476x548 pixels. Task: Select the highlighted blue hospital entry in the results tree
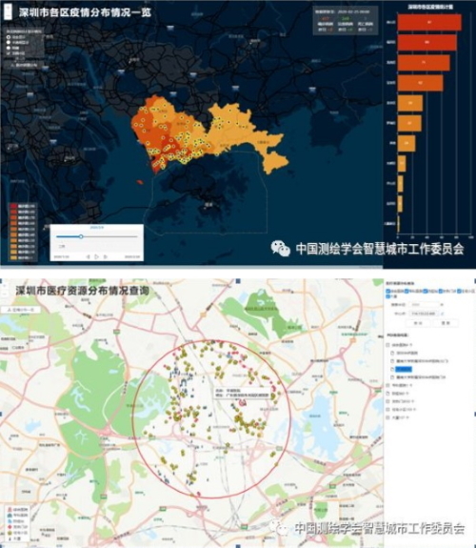pos(404,369)
